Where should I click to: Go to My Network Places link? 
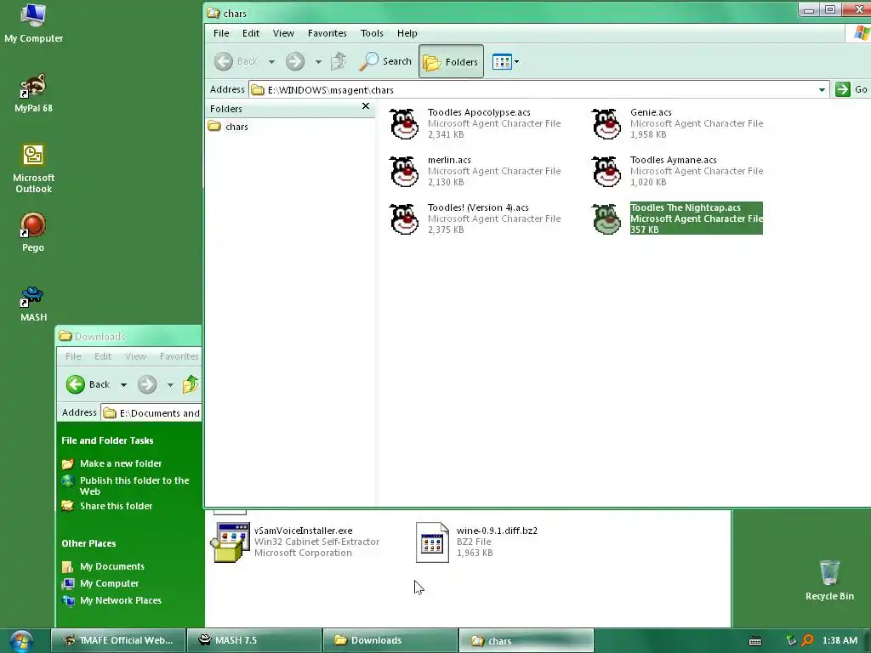pos(121,600)
